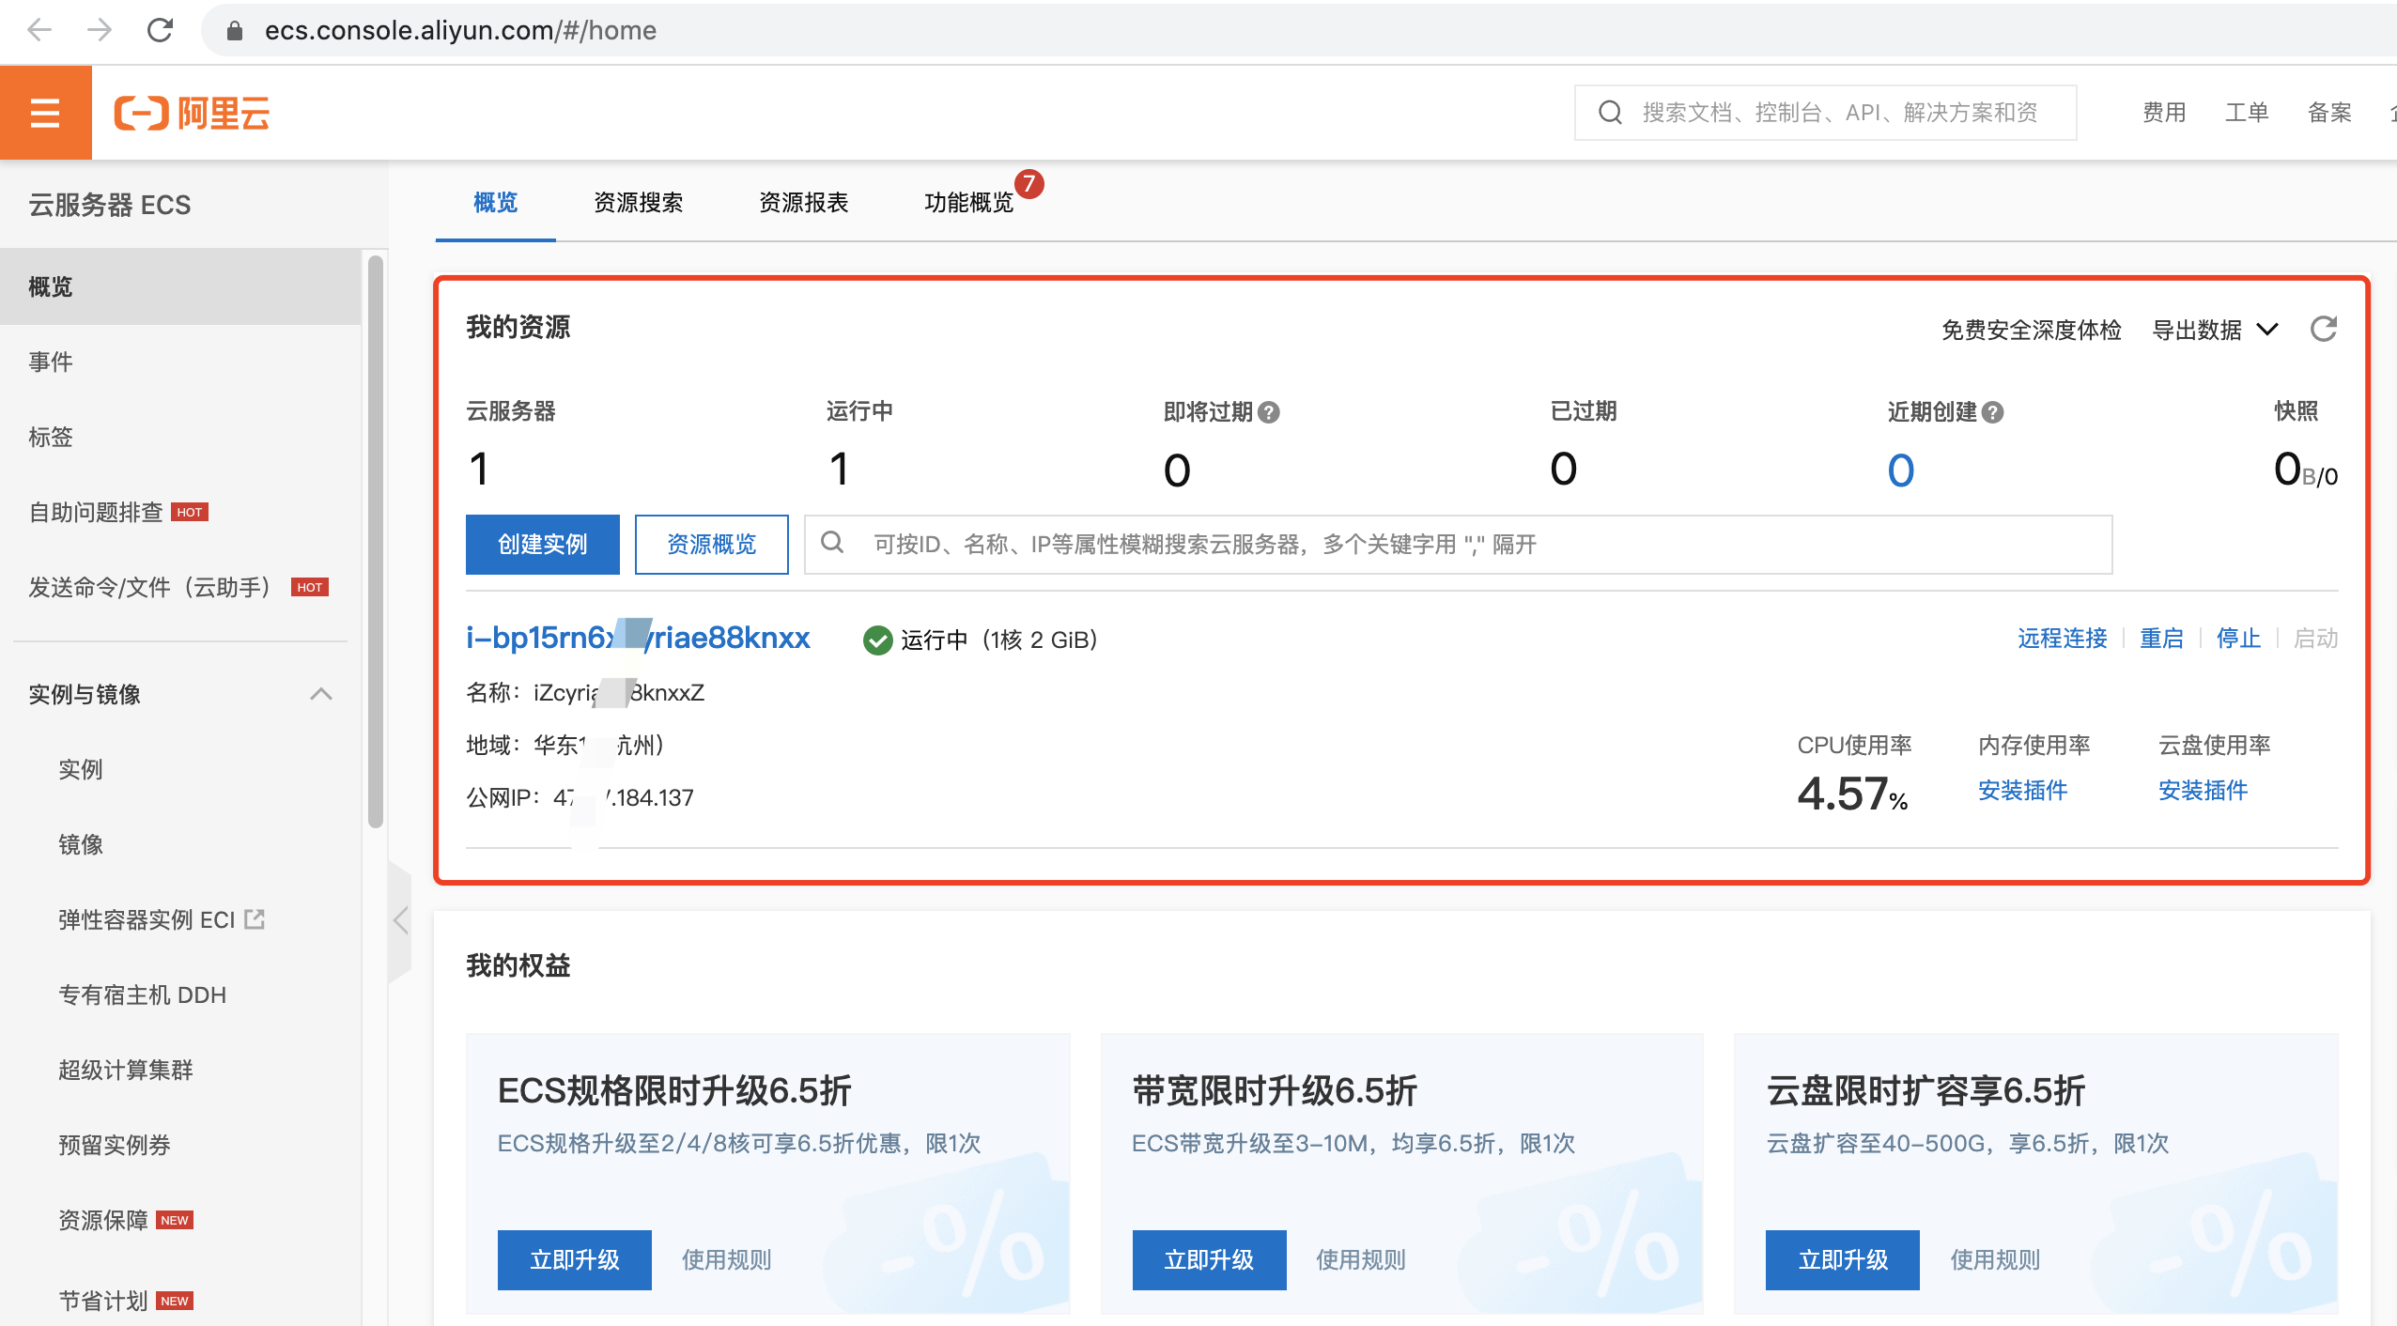The image size is (2397, 1326).
Task: Switch to the 功能概览 tab
Action: point(969,202)
